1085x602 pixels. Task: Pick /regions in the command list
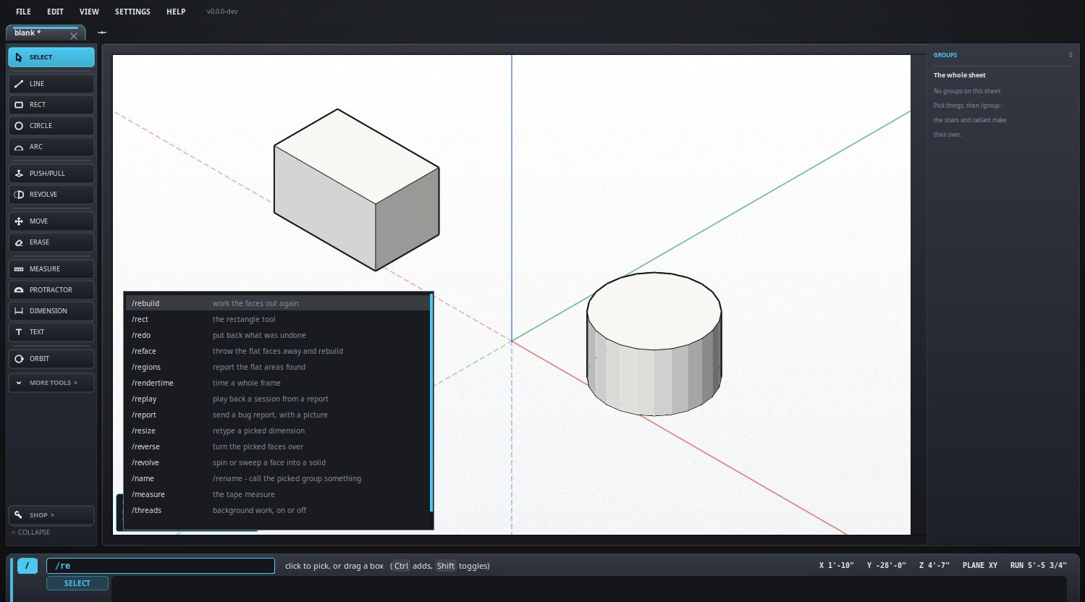coord(278,367)
